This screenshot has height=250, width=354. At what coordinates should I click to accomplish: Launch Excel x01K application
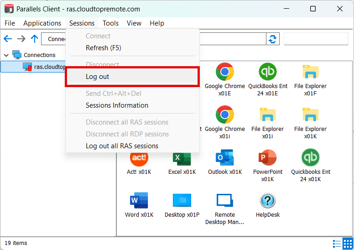point(182,158)
